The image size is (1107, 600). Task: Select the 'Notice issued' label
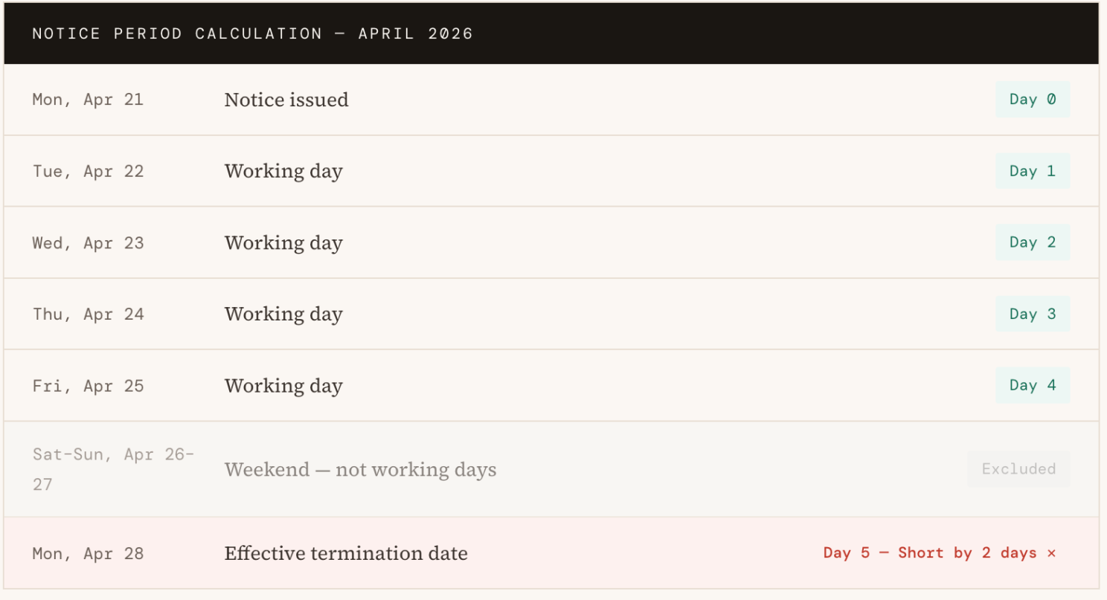pyautogui.click(x=286, y=100)
